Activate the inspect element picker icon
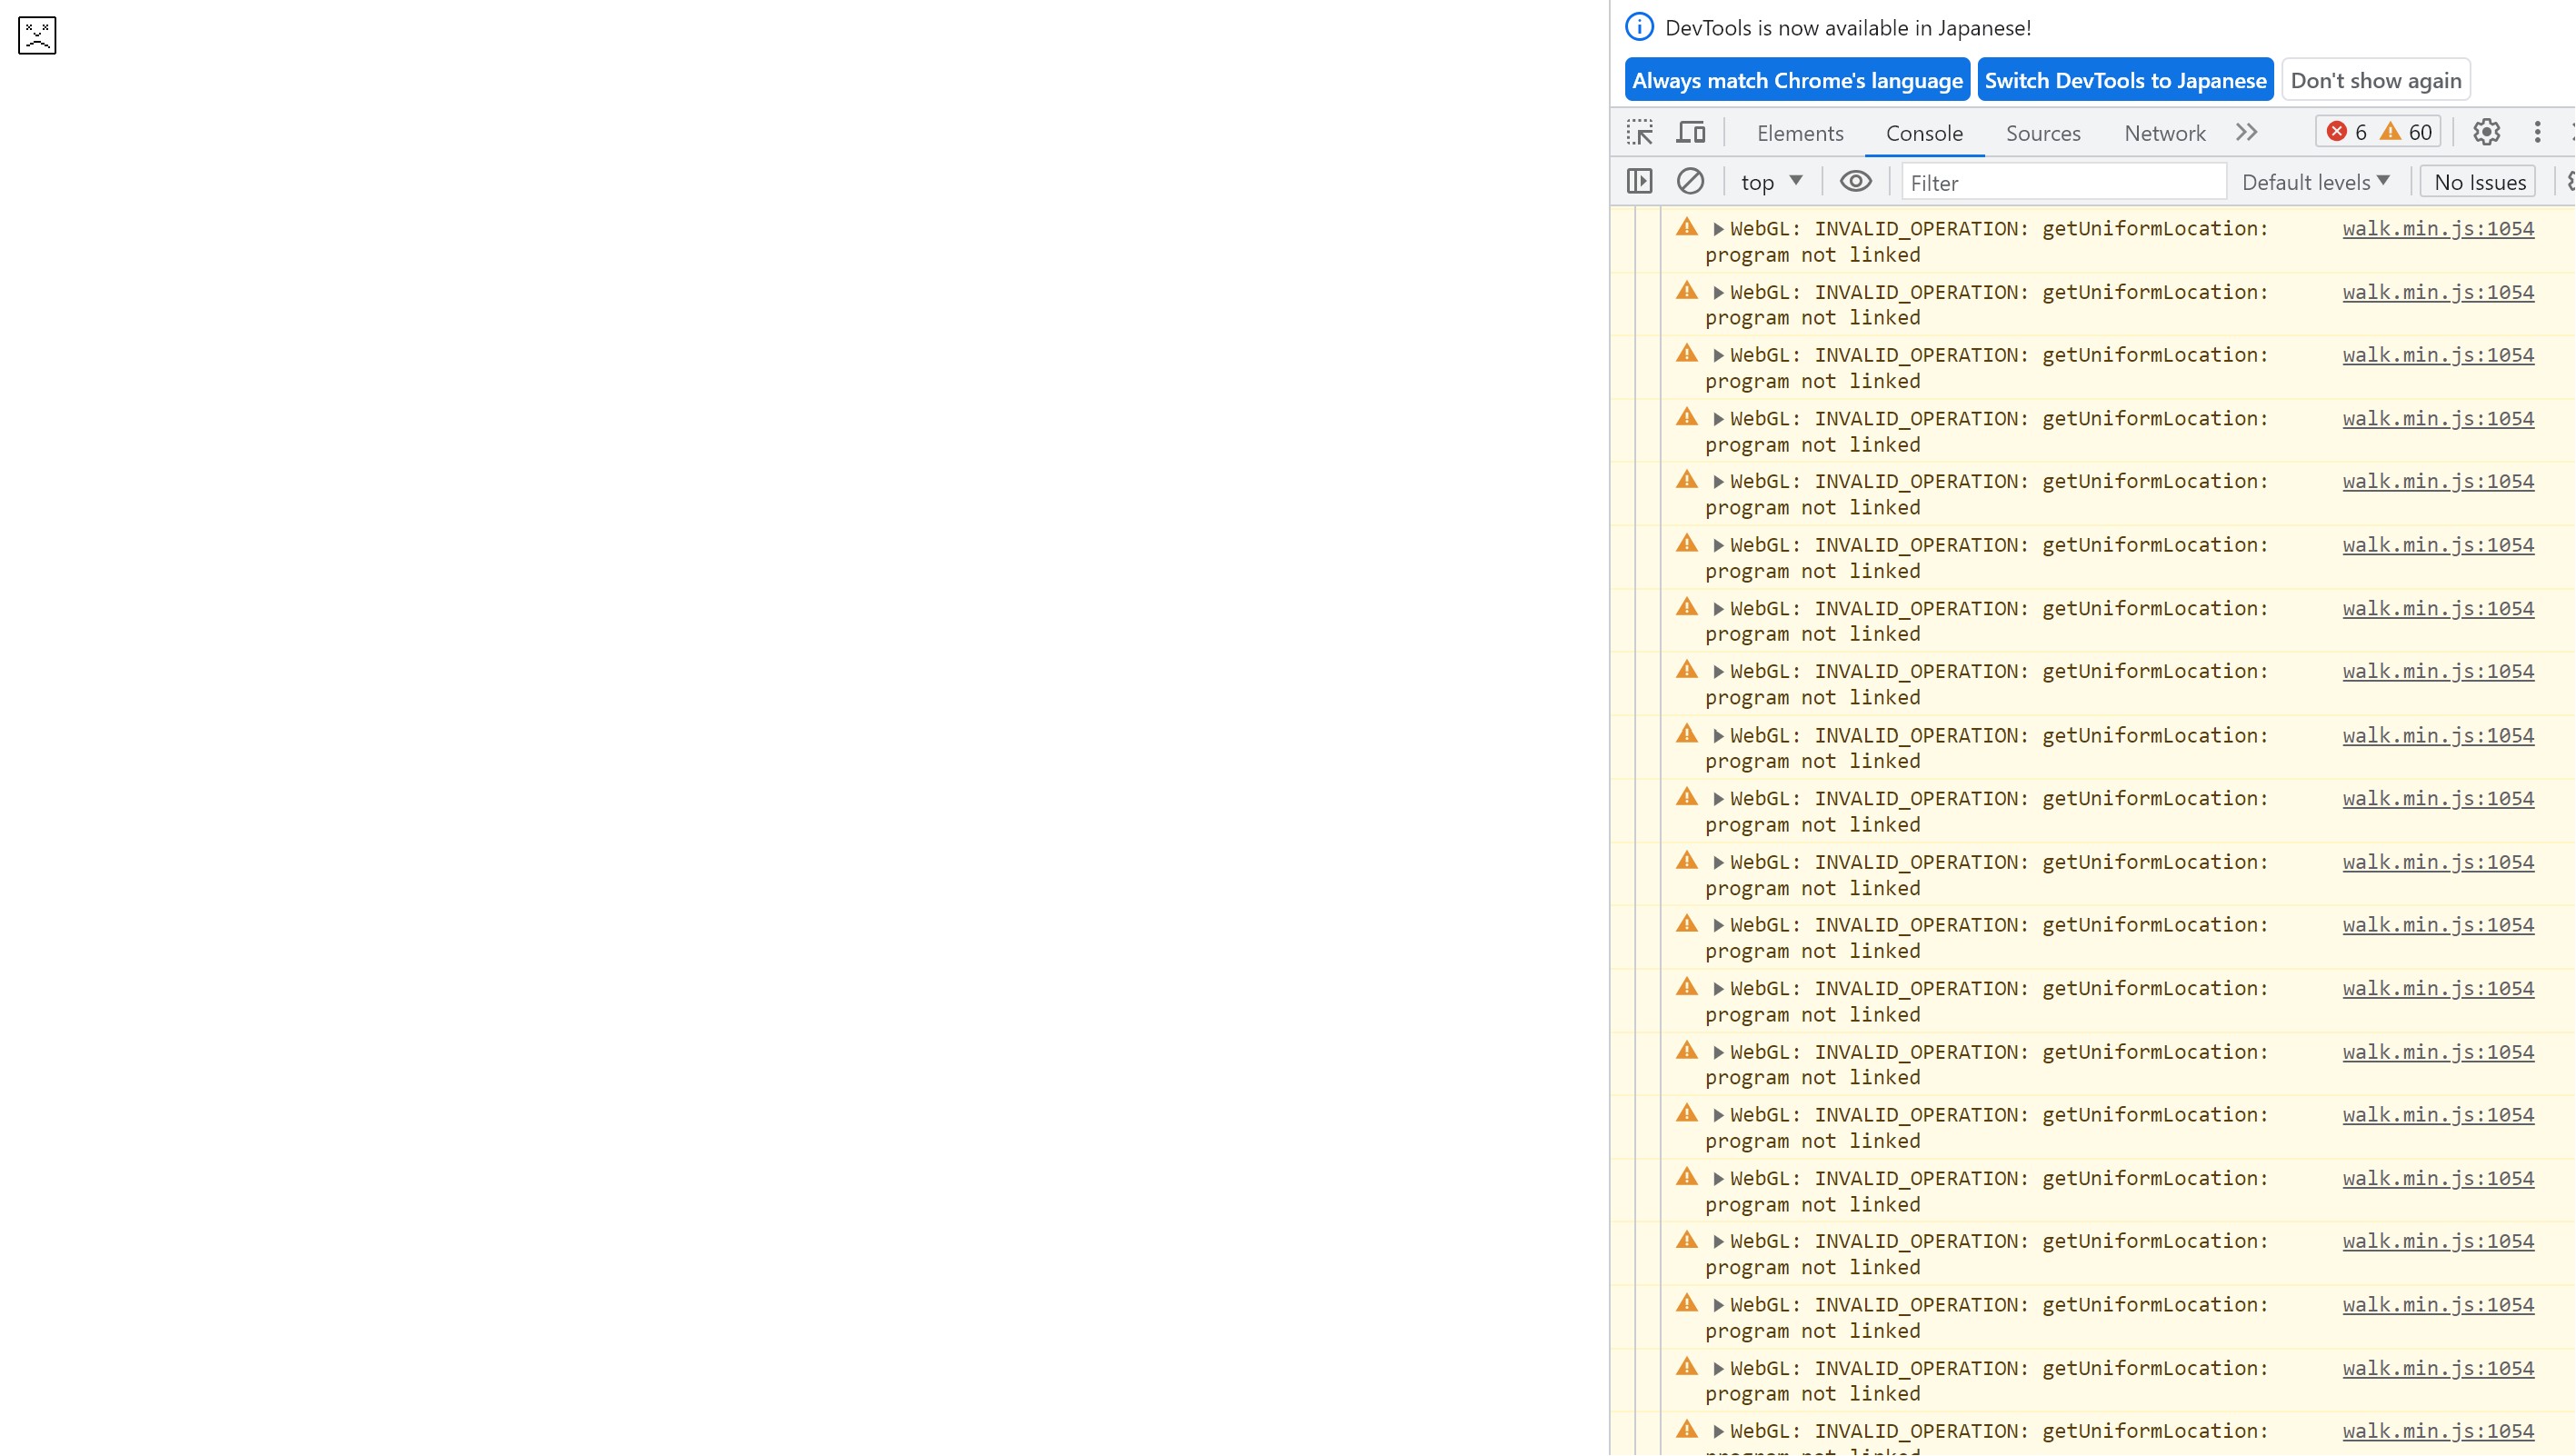The height and width of the screenshot is (1456, 2576). click(x=1640, y=132)
